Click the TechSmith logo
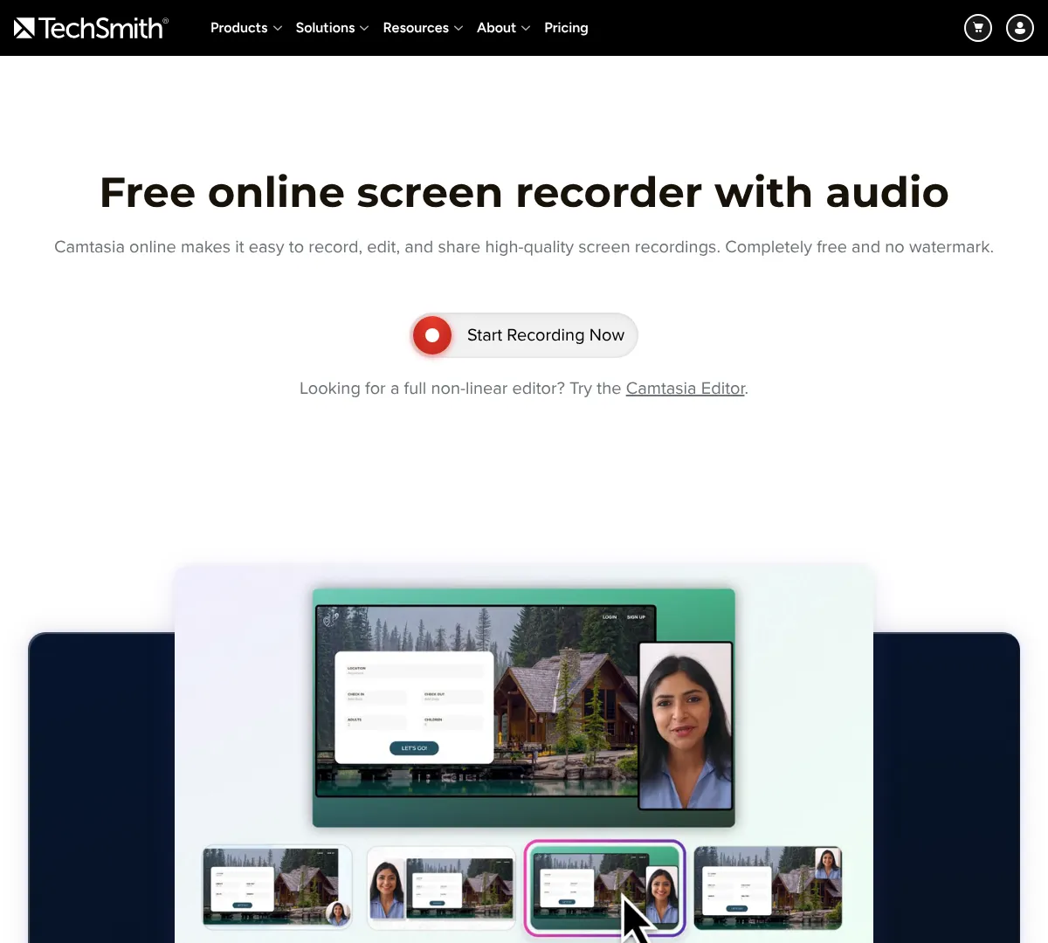Image resolution: width=1048 pixels, height=943 pixels. [x=91, y=28]
